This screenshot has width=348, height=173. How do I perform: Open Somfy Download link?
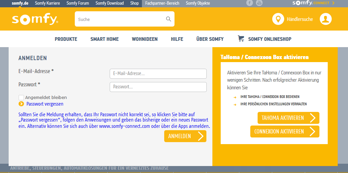(110, 3)
